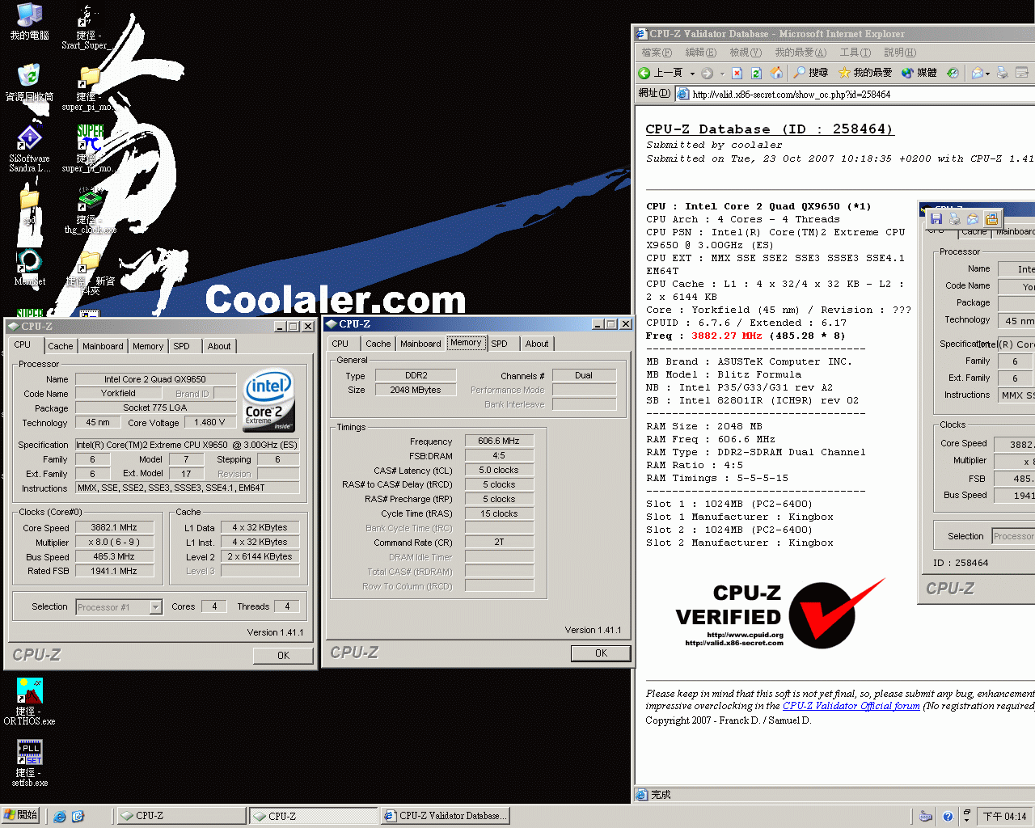Open the Media (媒體) toolbar button

(919, 73)
